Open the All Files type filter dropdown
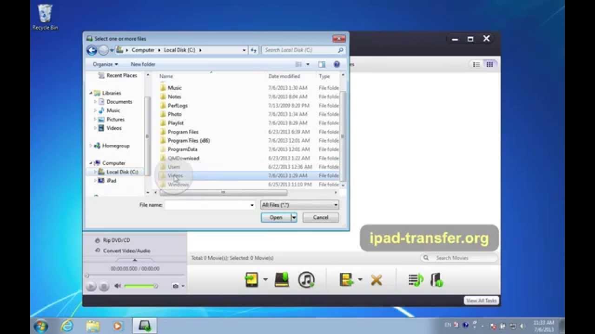Screen dimensions: 595x334 (299, 205)
